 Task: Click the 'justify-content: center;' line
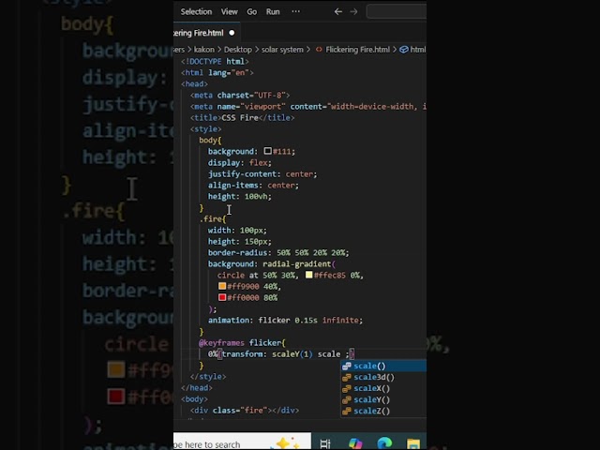pos(262,174)
